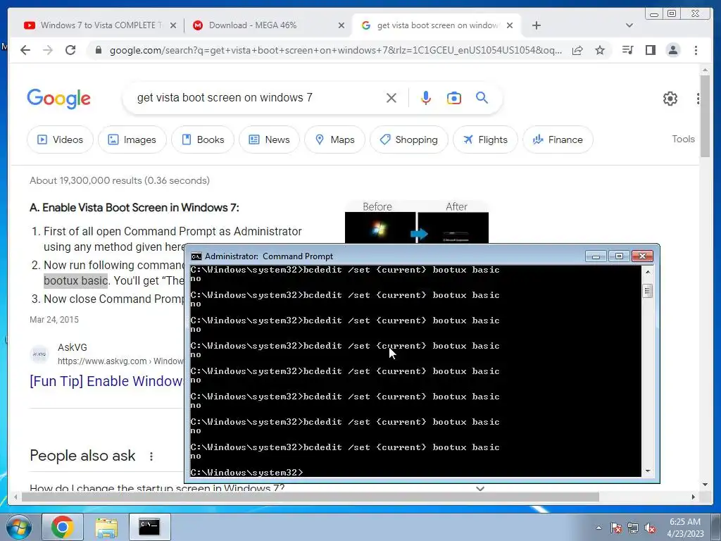Switch to the Download - MEGA 46% tab

pos(267,25)
